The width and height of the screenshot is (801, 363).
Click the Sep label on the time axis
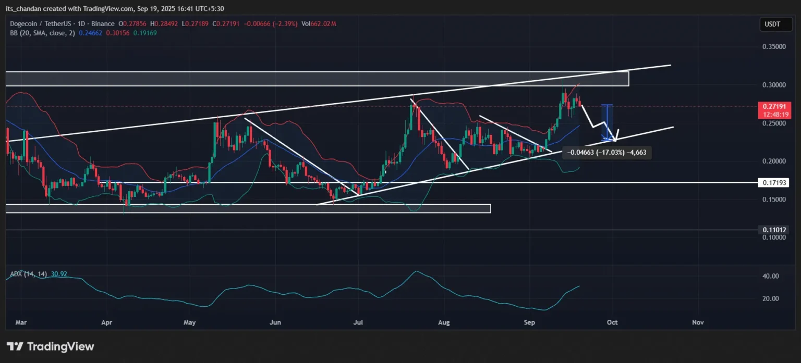[x=529, y=322]
